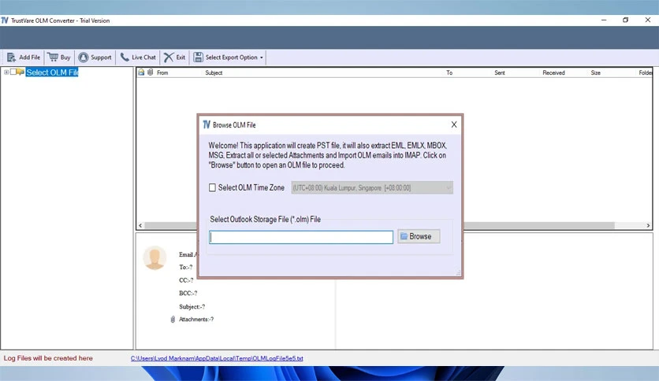
Task: Minimize the TrustVare OLM Converter window
Action: pyautogui.click(x=604, y=20)
